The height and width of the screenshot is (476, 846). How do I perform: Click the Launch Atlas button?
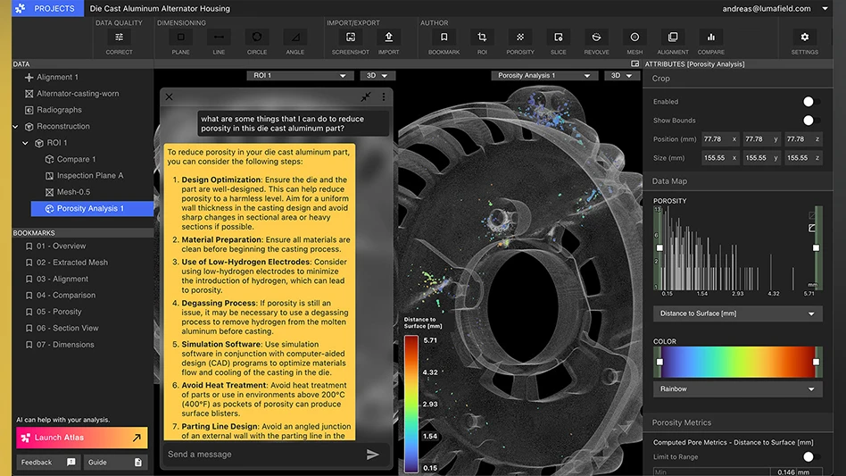[81, 438]
